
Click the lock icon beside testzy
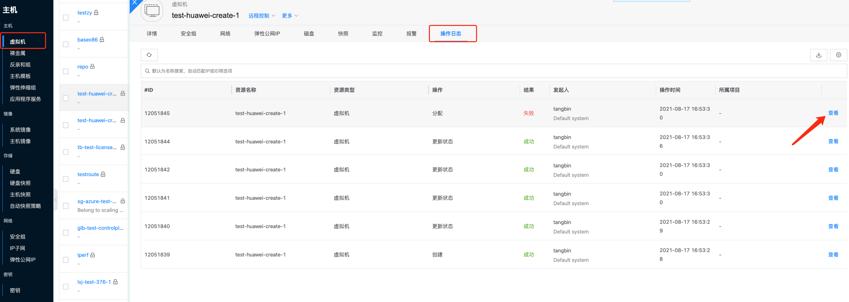96,12
